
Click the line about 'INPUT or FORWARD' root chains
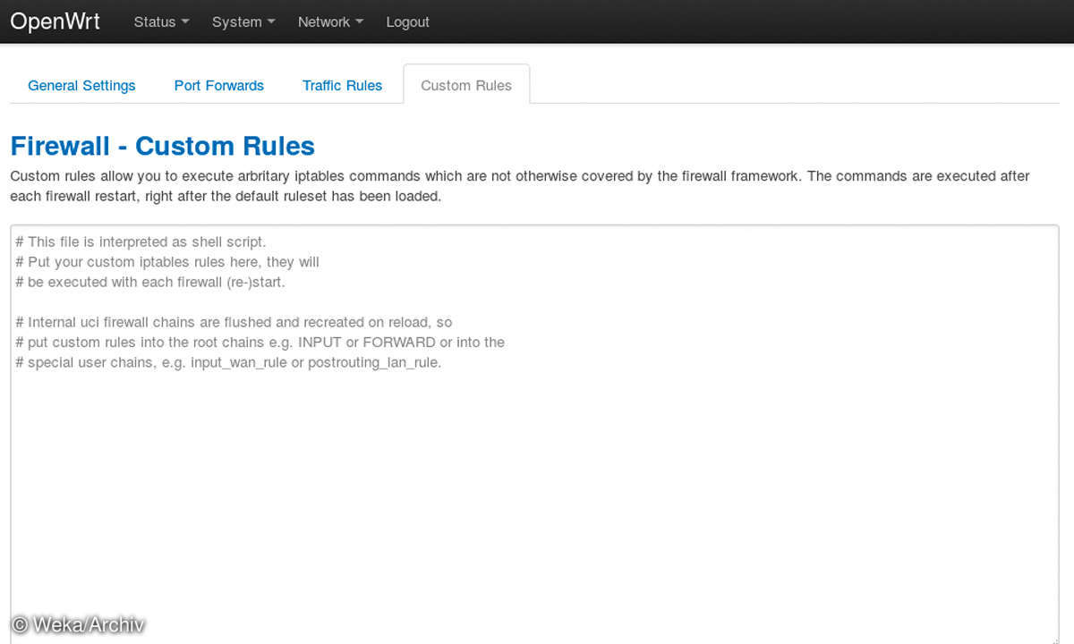point(260,342)
